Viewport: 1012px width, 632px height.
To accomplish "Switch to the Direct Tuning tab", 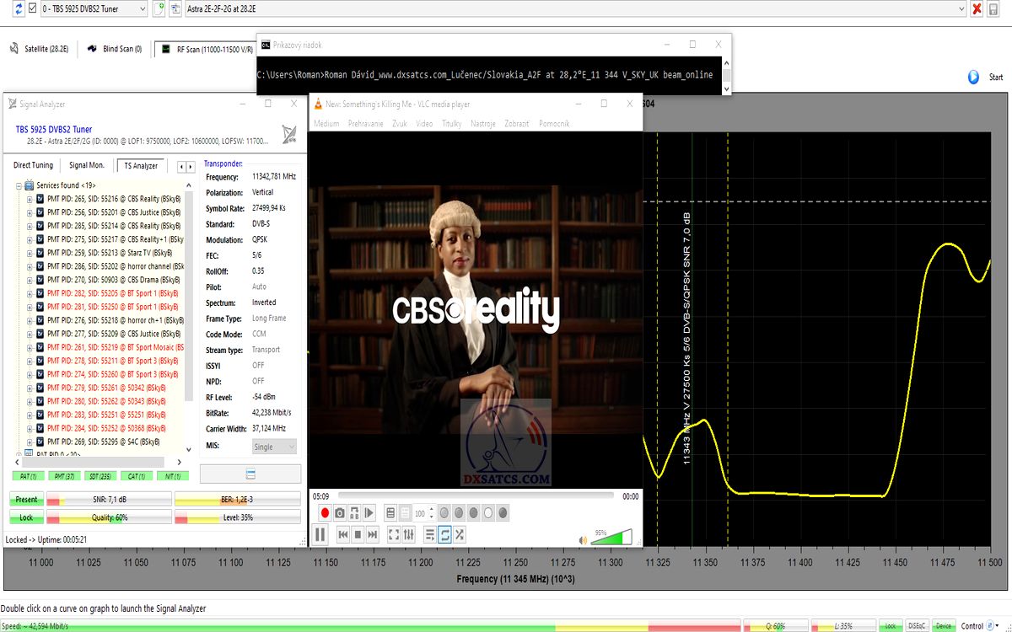I will (x=33, y=166).
